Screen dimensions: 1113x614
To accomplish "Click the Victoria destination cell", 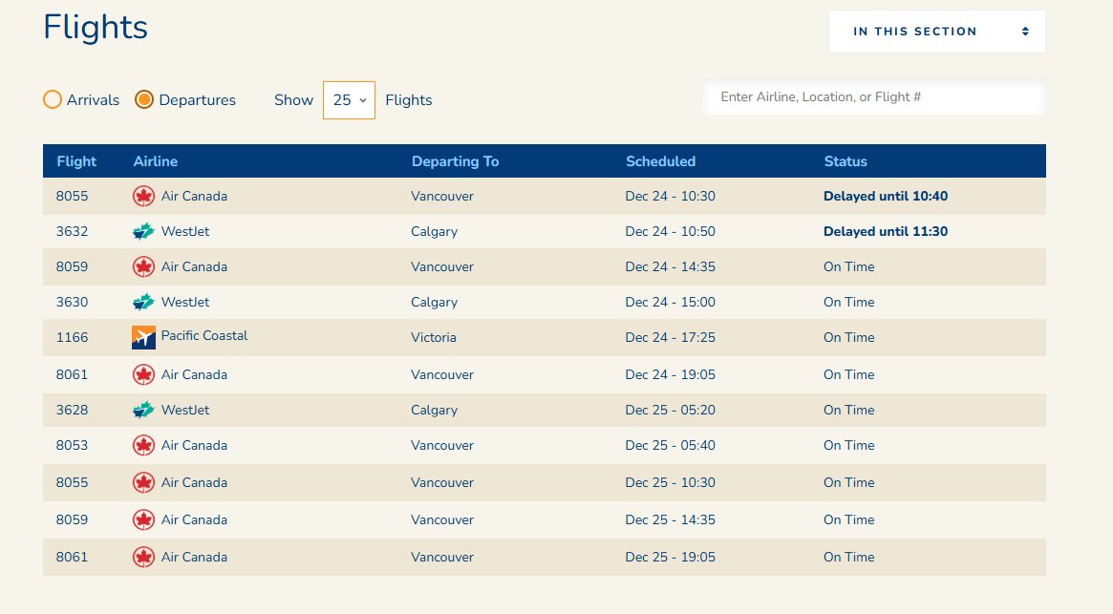I will point(434,338).
